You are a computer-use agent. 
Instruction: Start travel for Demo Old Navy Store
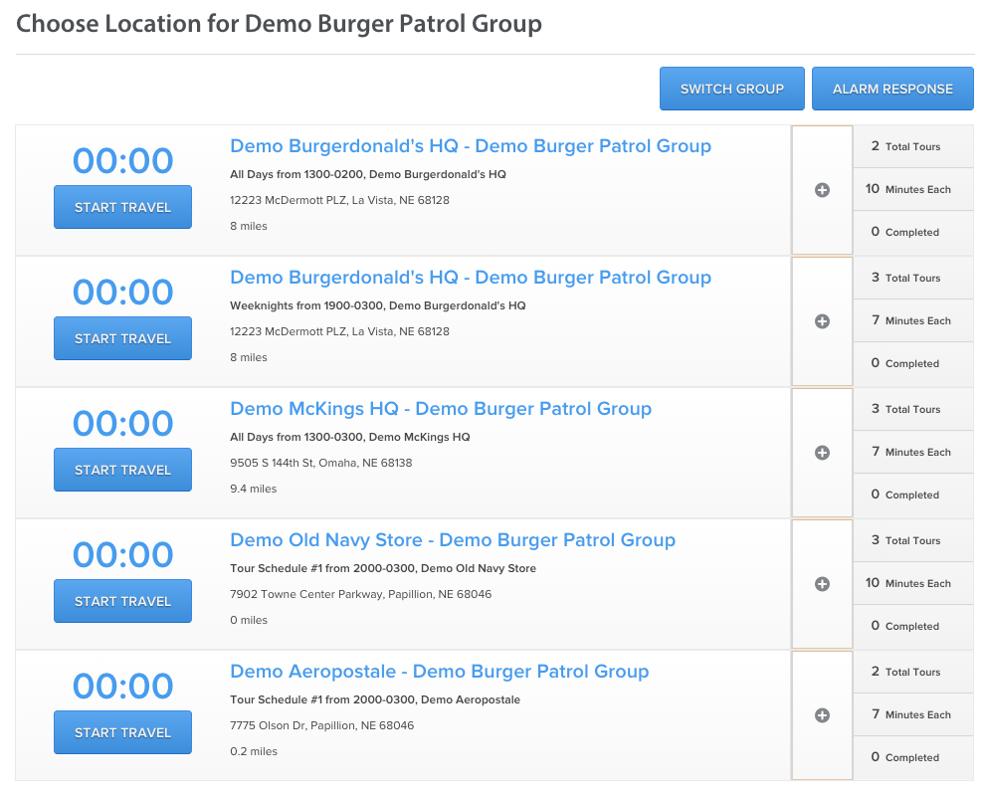(122, 601)
